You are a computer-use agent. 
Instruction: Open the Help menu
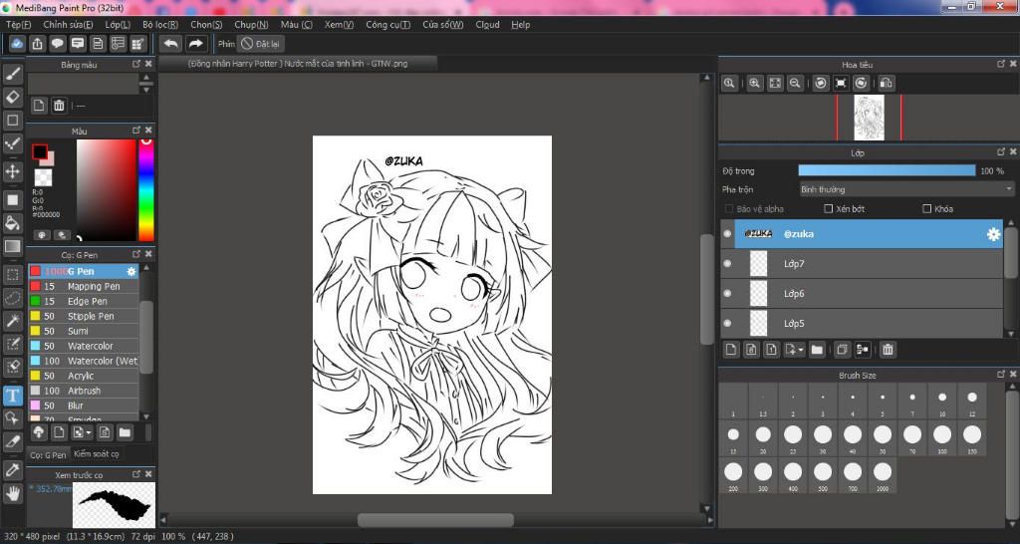click(520, 25)
